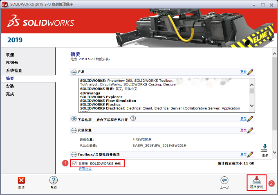Click the main page vertical scrollbar thumb
This screenshot has height=195, width=278.
point(275,94)
